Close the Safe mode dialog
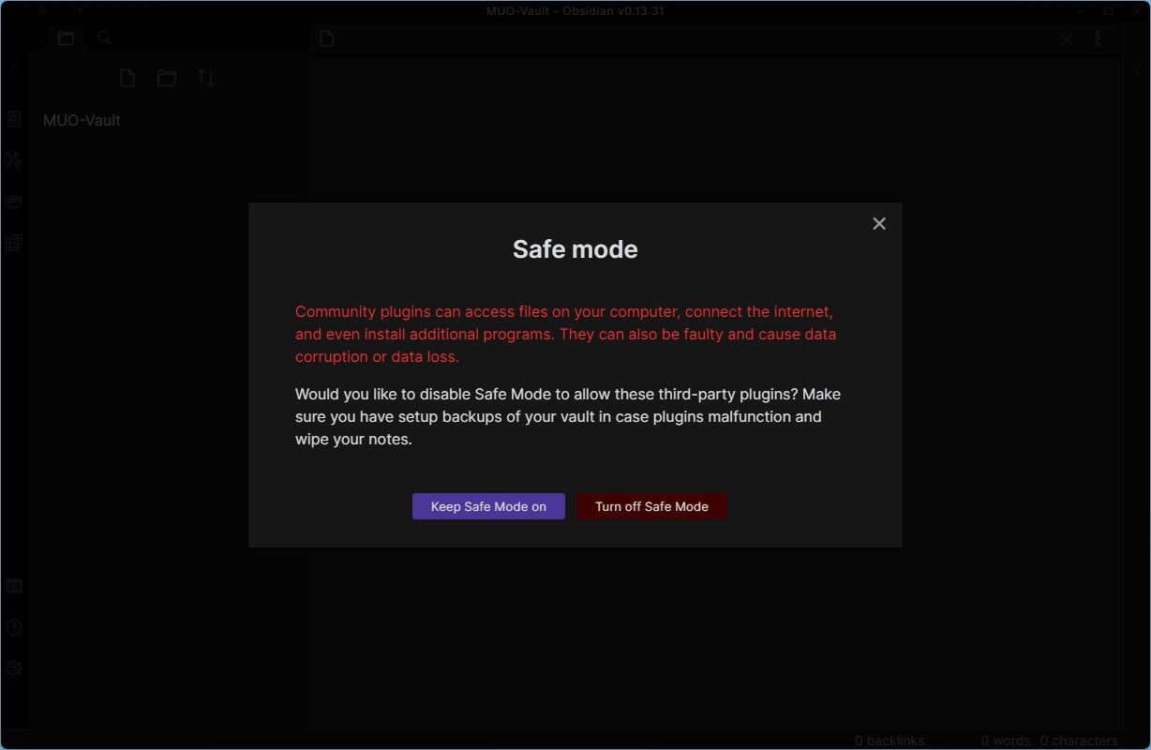Viewport: 1151px width, 750px height. (x=879, y=223)
